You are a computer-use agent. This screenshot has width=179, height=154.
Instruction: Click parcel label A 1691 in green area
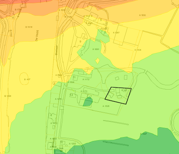pos(96,49)
